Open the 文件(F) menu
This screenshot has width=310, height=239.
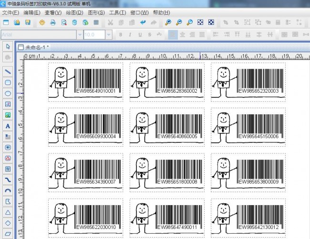[10, 13]
